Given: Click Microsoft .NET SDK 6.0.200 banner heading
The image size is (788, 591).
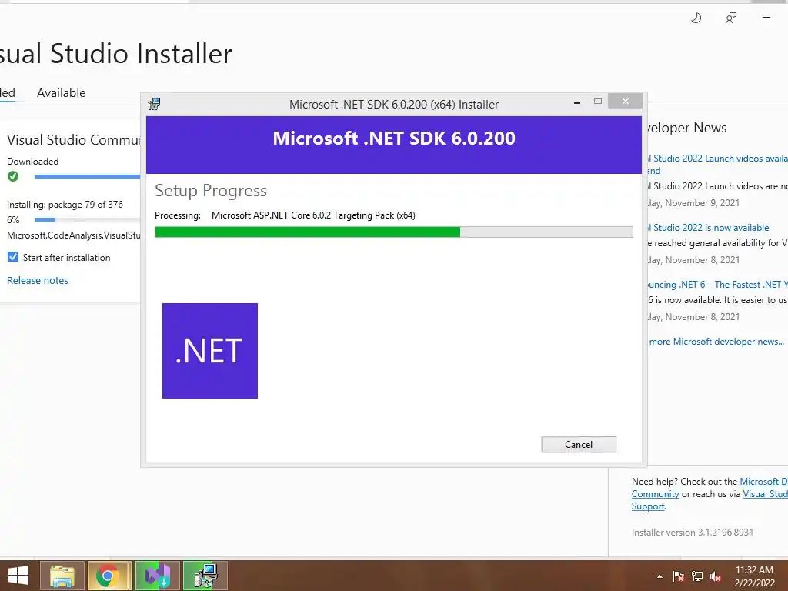Looking at the screenshot, I should tap(394, 139).
